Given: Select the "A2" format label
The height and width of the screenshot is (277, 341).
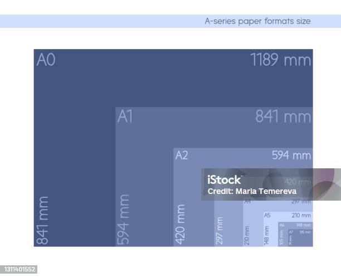Looking at the screenshot, I should tap(182, 155).
